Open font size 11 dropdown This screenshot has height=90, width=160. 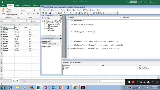point(37,10)
